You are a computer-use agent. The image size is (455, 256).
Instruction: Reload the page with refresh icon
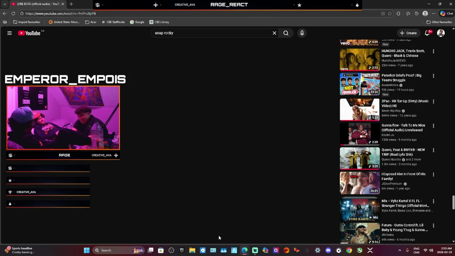(x=13, y=14)
